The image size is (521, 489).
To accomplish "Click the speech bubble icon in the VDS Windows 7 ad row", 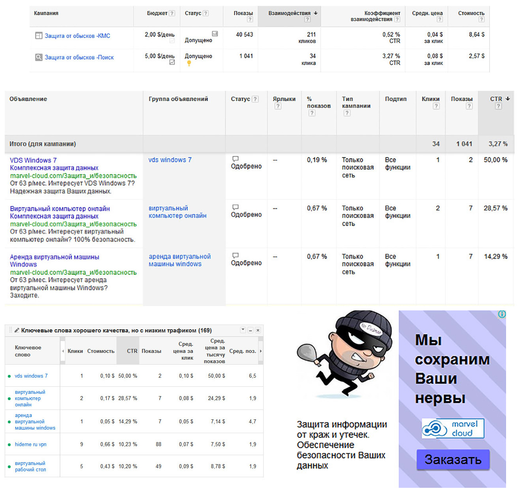I will [235, 159].
